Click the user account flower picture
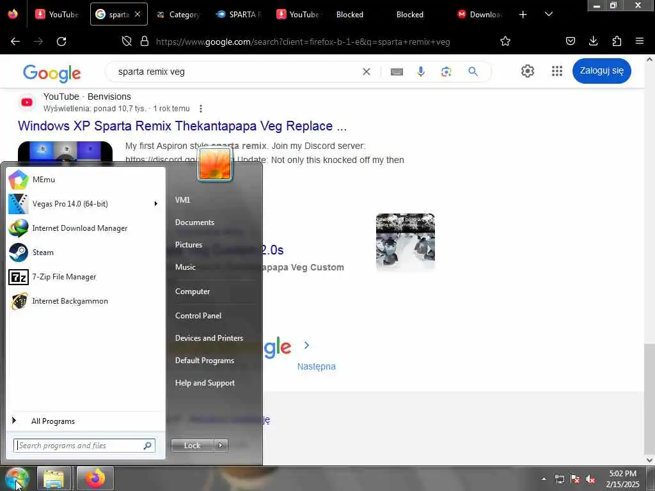 (215, 164)
